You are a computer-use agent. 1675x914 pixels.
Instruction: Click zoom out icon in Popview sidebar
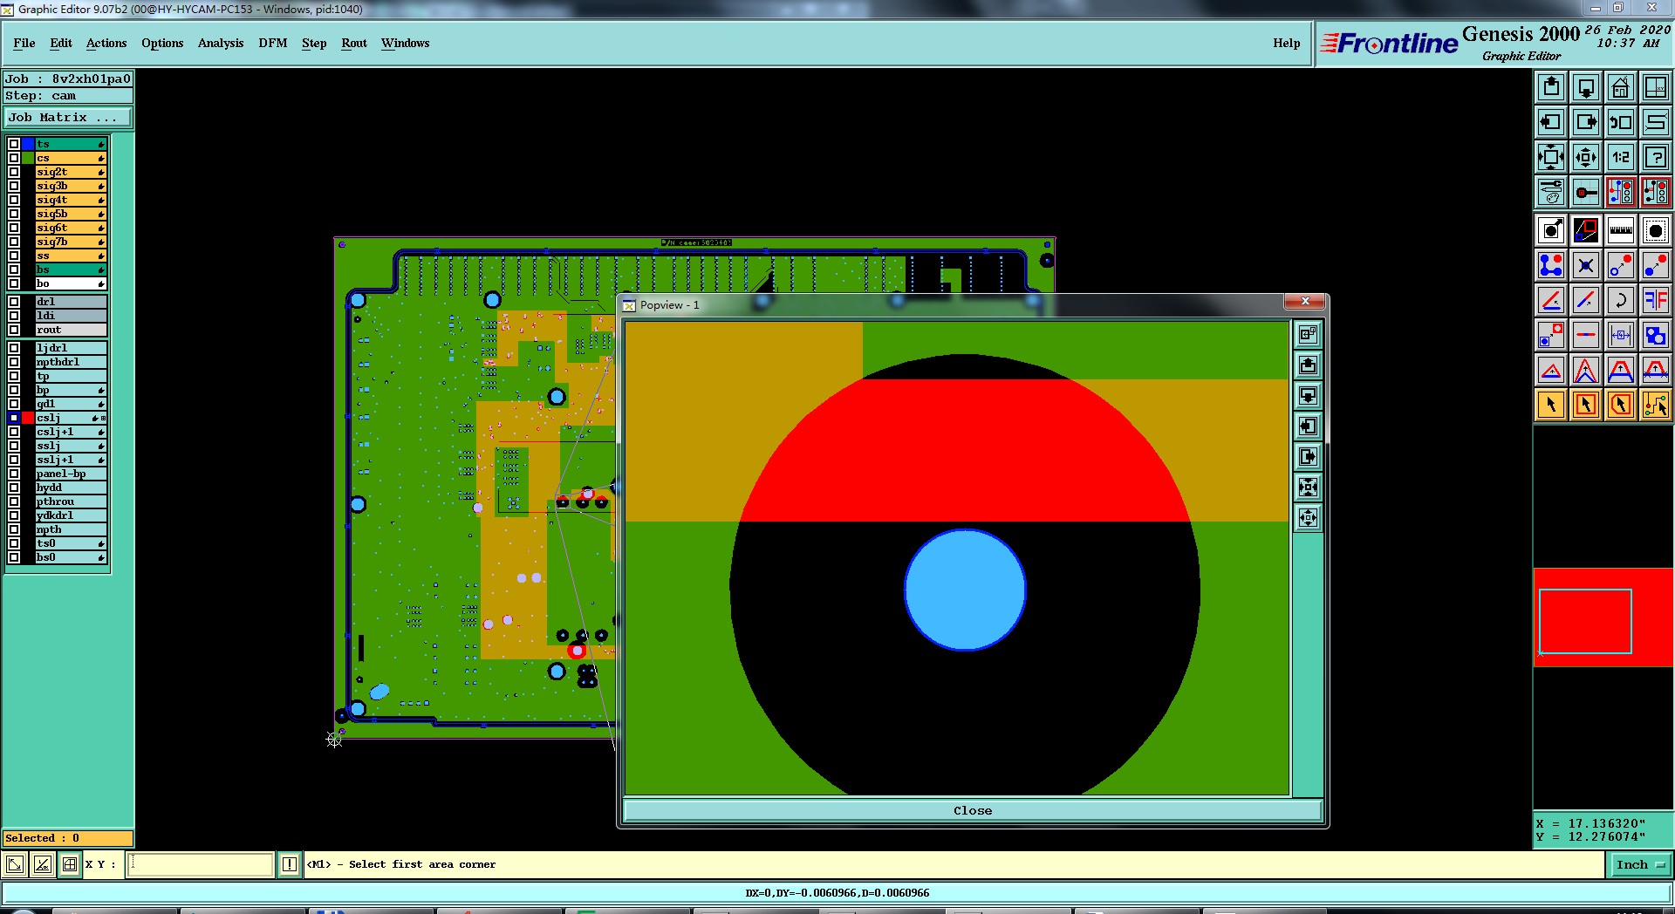pyautogui.click(x=1308, y=517)
